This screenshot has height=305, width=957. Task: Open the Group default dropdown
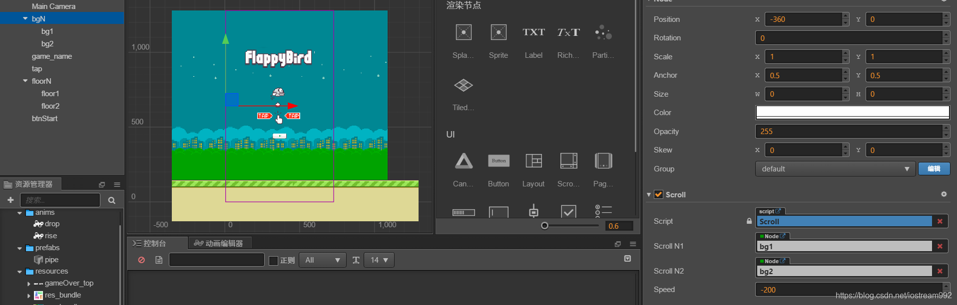tap(835, 169)
